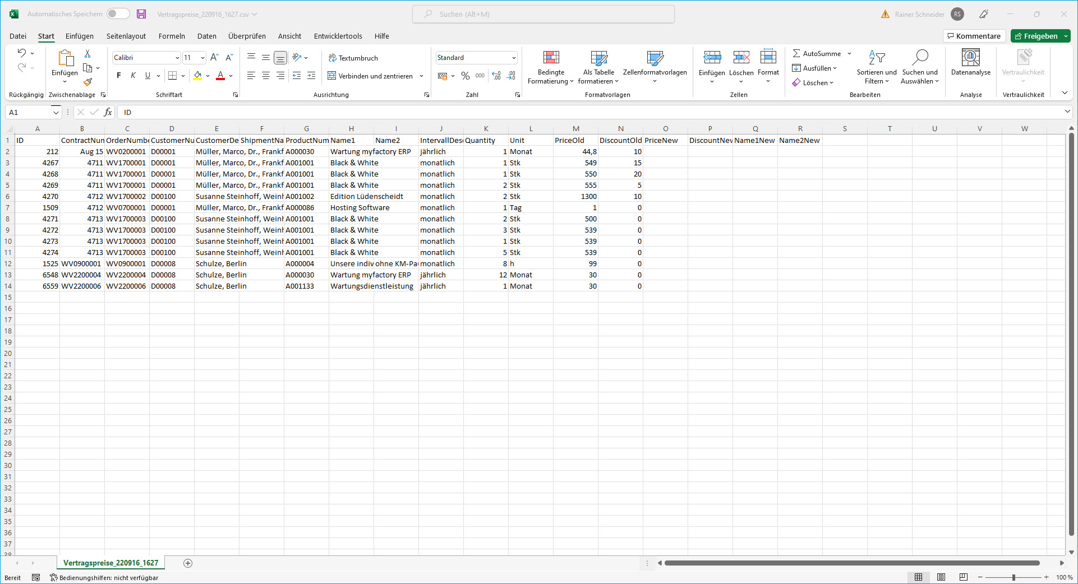Image resolution: width=1078 pixels, height=584 pixels.
Task: Toggle Automatisches Speichern switch
Action: click(118, 14)
